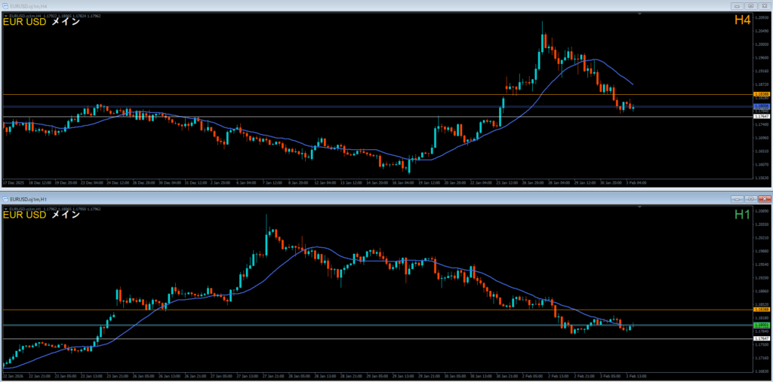773x382 pixels.
Task: Click the orange H4 timeframe label
Action: pos(742,22)
